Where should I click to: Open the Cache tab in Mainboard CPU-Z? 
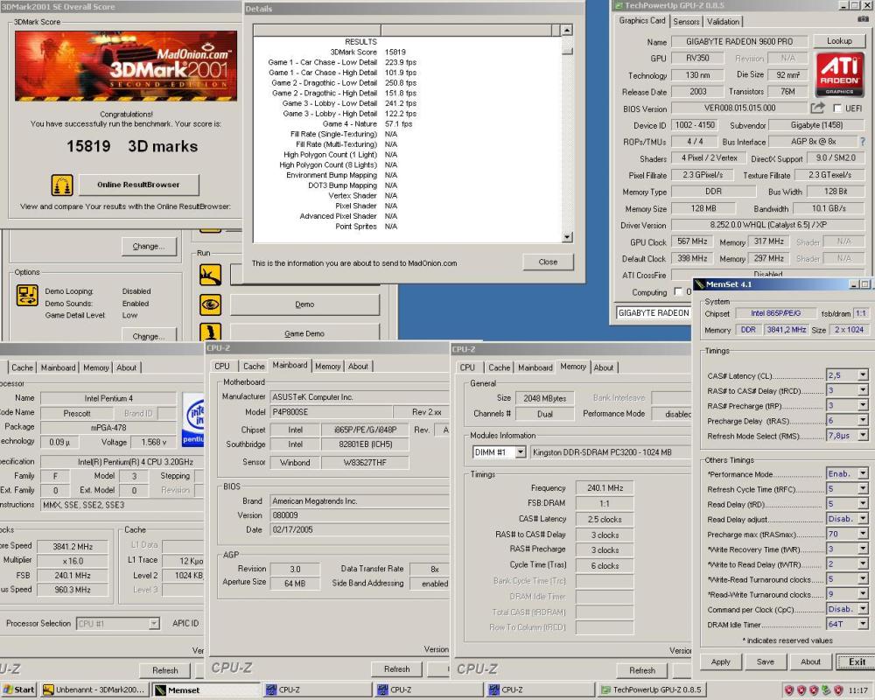[254, 367]
